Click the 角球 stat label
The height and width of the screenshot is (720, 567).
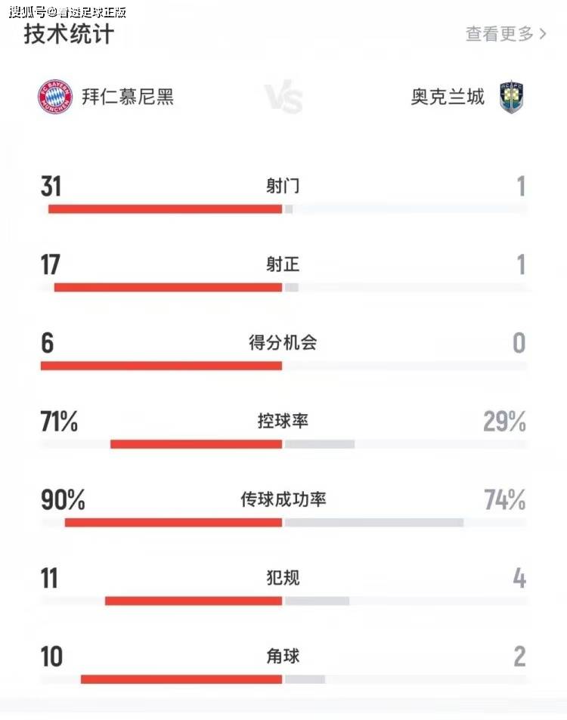click(283, 657)
